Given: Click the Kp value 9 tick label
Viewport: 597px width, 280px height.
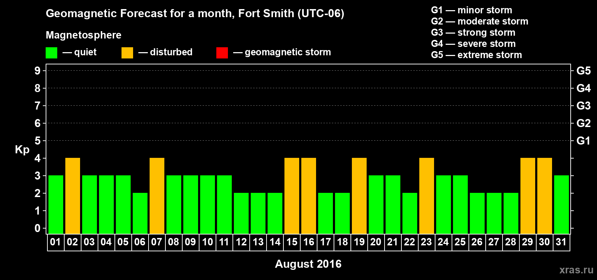Looking at the screenshot, I should (38, 71).
